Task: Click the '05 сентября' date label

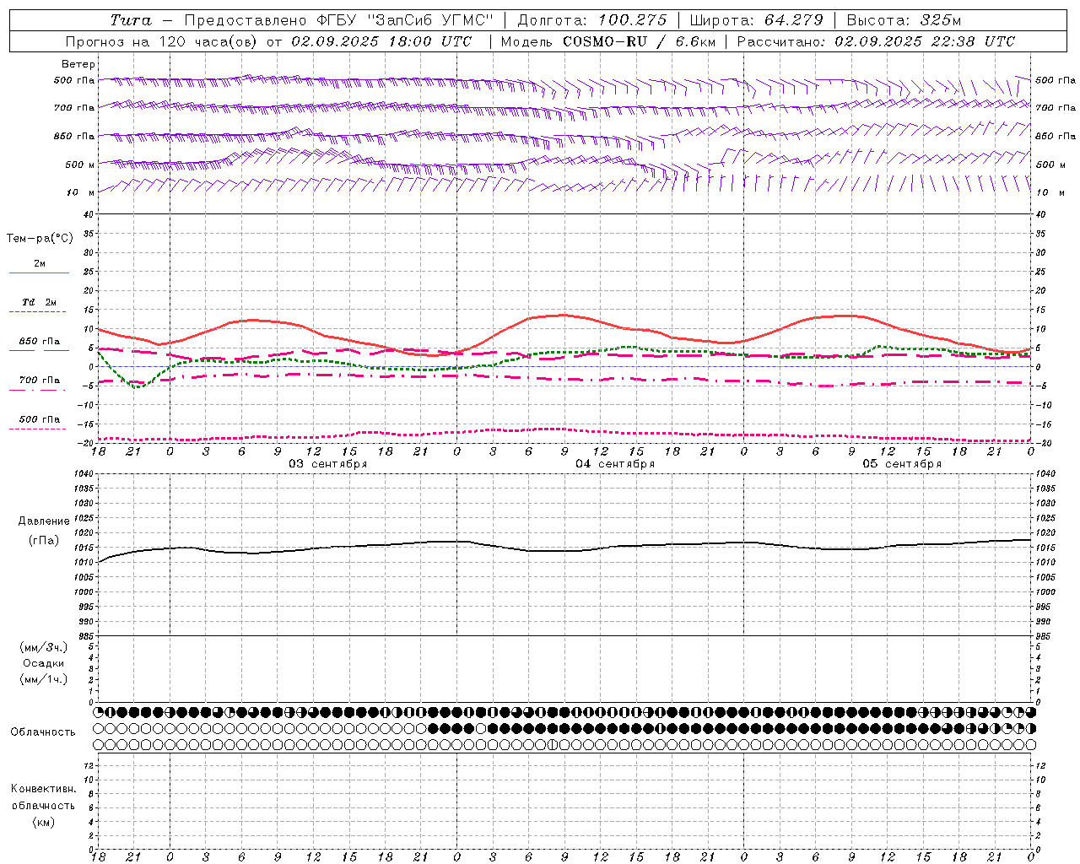Action: tap(902, 464)
